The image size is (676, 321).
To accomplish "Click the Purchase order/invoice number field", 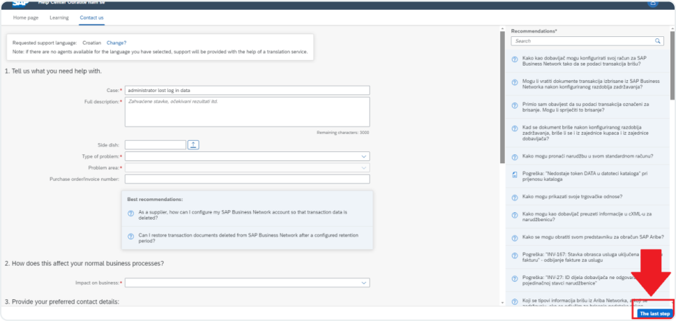I will click(247, 179).
